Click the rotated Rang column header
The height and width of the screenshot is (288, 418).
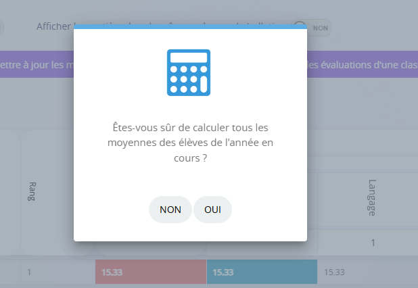tap(32, 191)
